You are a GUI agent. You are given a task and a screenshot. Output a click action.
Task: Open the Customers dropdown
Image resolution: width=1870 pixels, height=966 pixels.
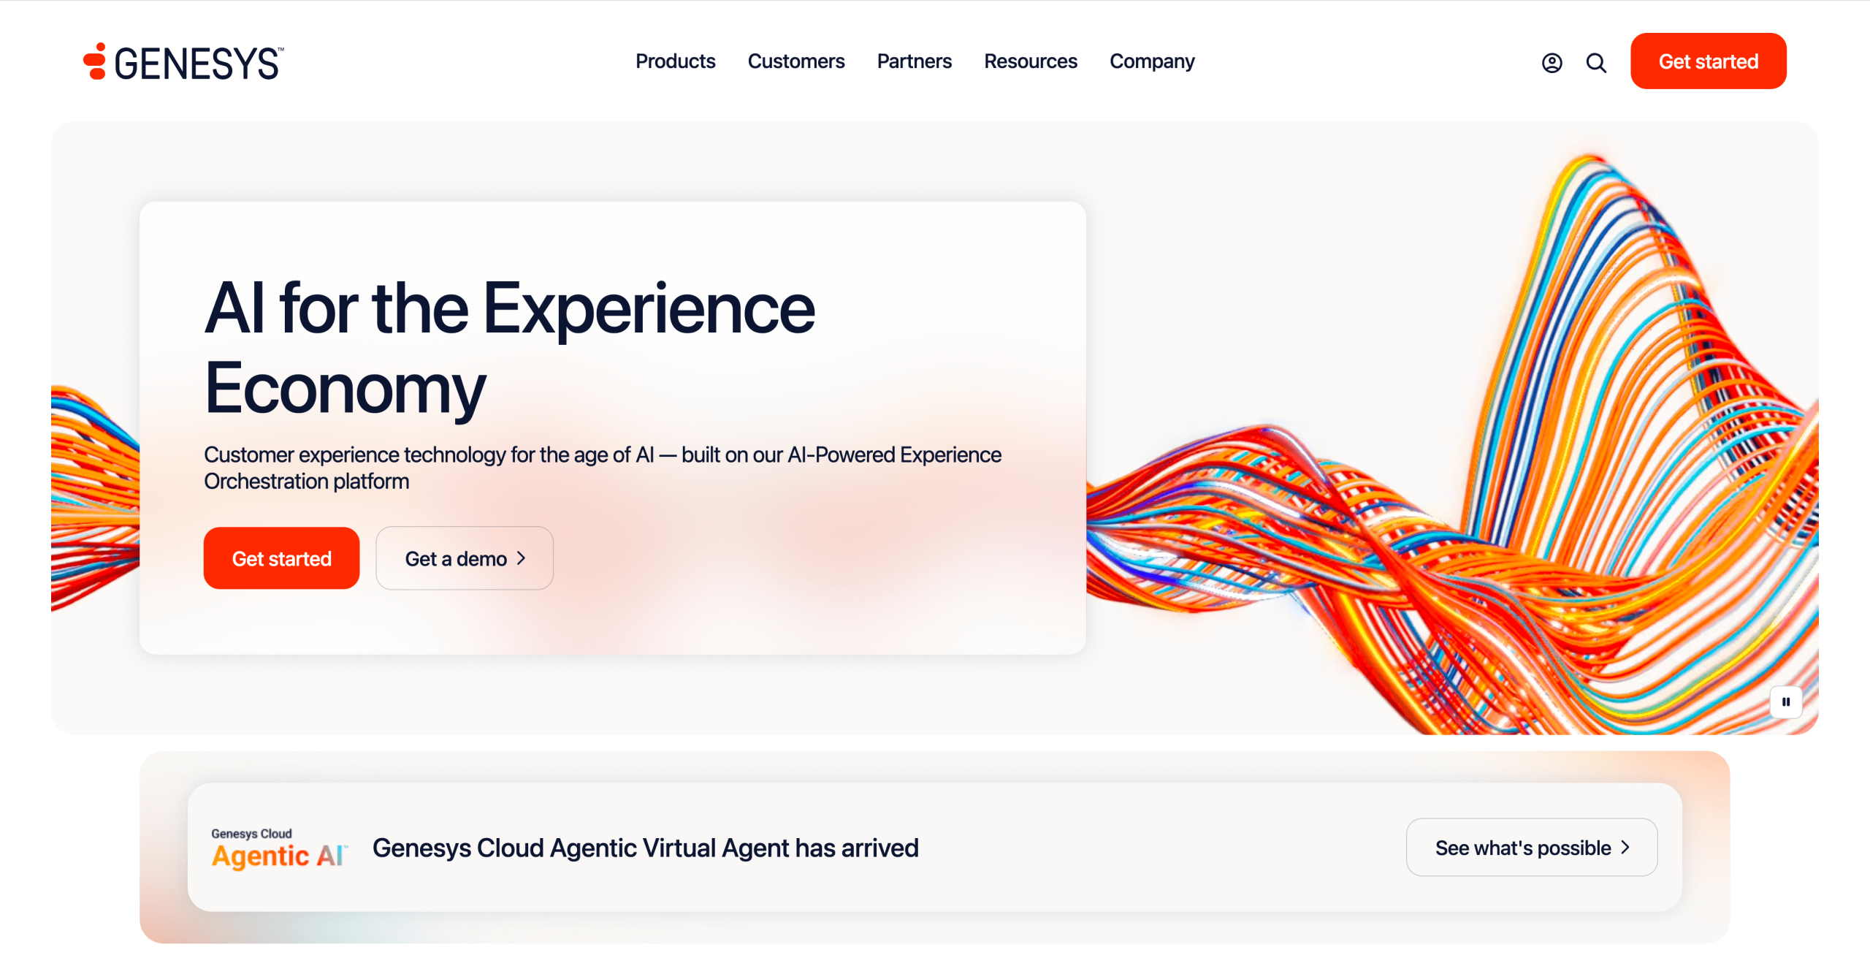coord(796,61)
